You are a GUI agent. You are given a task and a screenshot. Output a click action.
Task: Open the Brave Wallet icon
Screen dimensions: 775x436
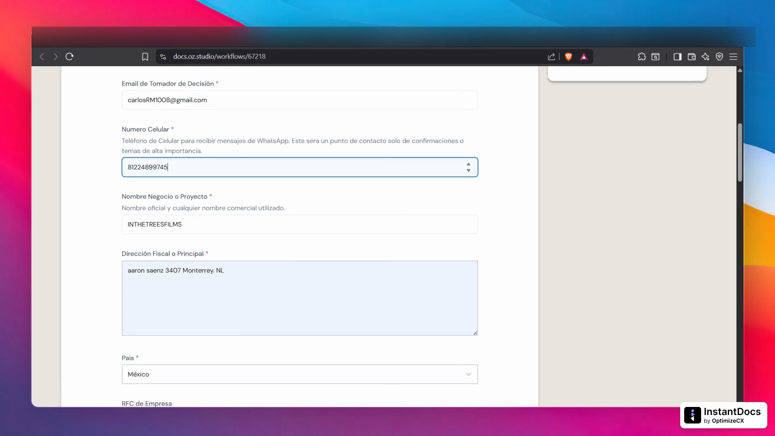tap(691, 57)
